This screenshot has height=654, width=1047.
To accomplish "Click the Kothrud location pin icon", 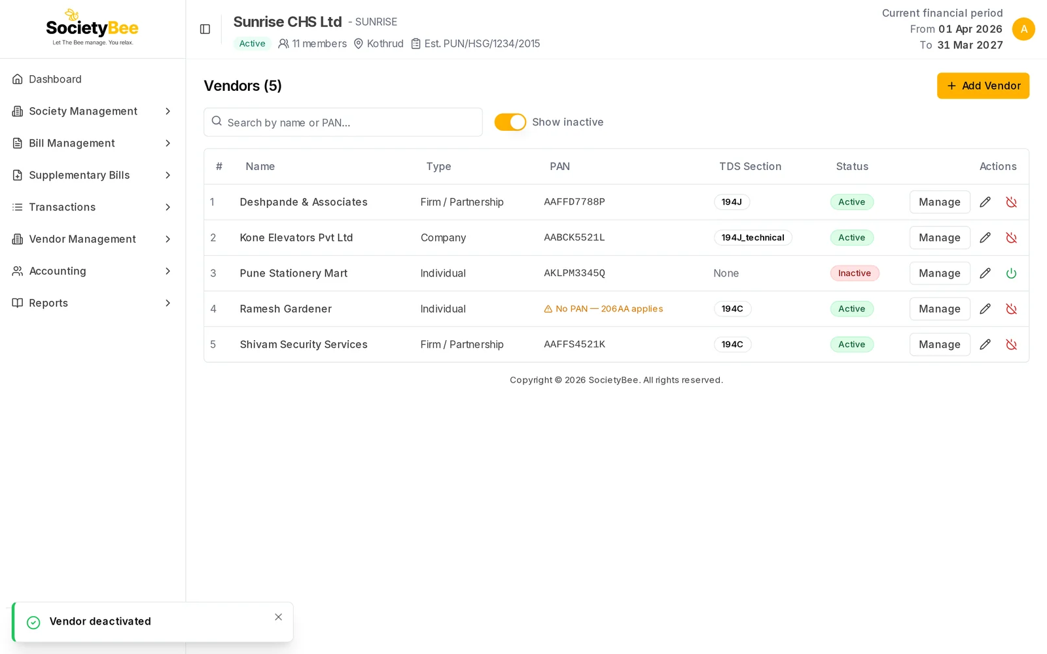I will (359, 44).
